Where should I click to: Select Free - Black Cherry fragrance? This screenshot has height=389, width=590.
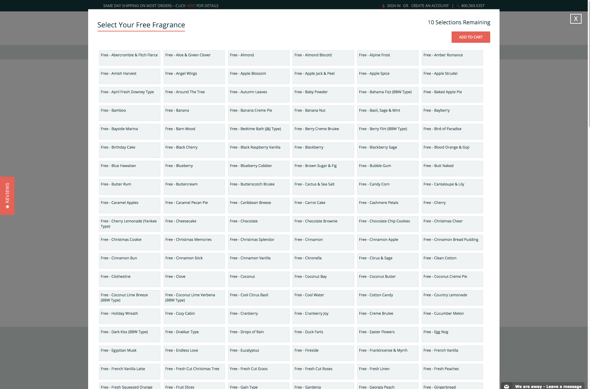click(x=194, y=150)
